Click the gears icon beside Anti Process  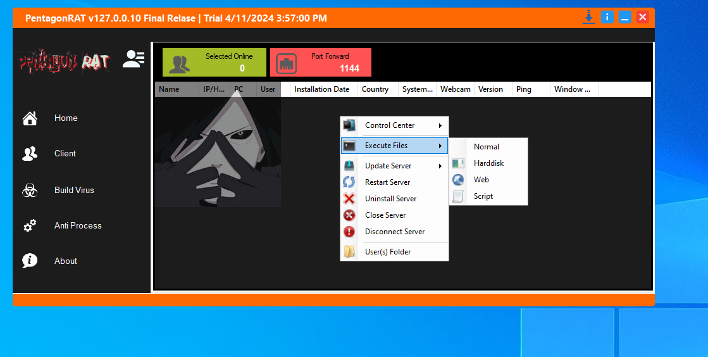(29, 226)
